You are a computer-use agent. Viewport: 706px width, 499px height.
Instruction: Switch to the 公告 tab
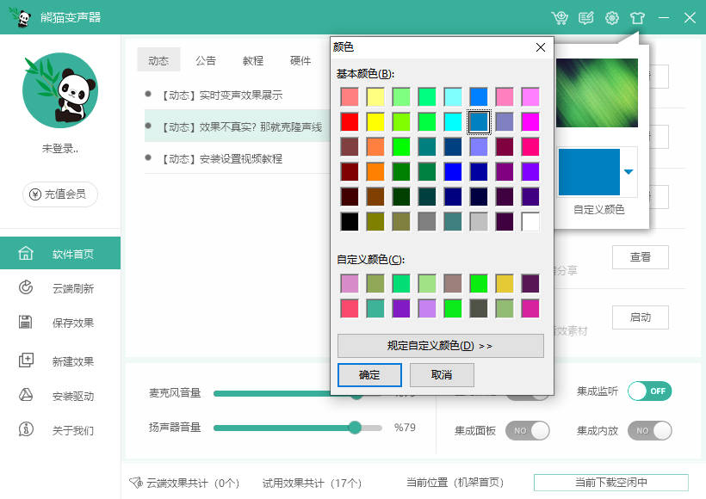(x=206, y=60)
